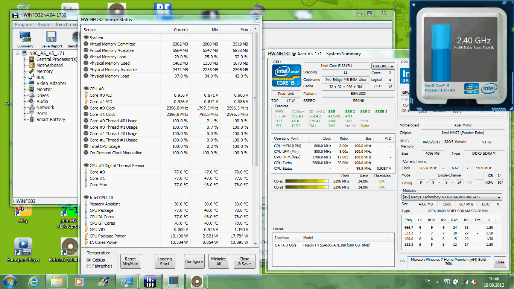Switch to the FurMark donut taskbar icon
514x289 pixels.
pos(196,281)
